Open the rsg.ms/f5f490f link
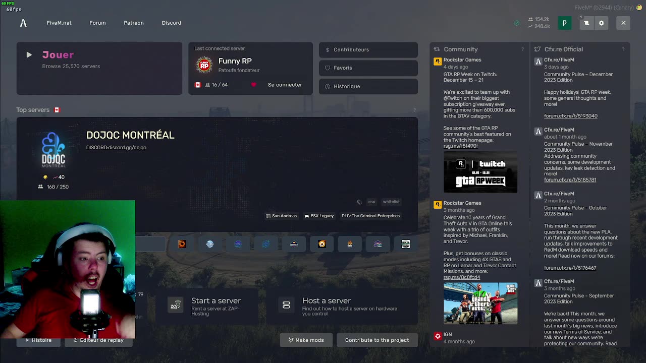Screen dimensions: 646x363 [x=461, y=146]
